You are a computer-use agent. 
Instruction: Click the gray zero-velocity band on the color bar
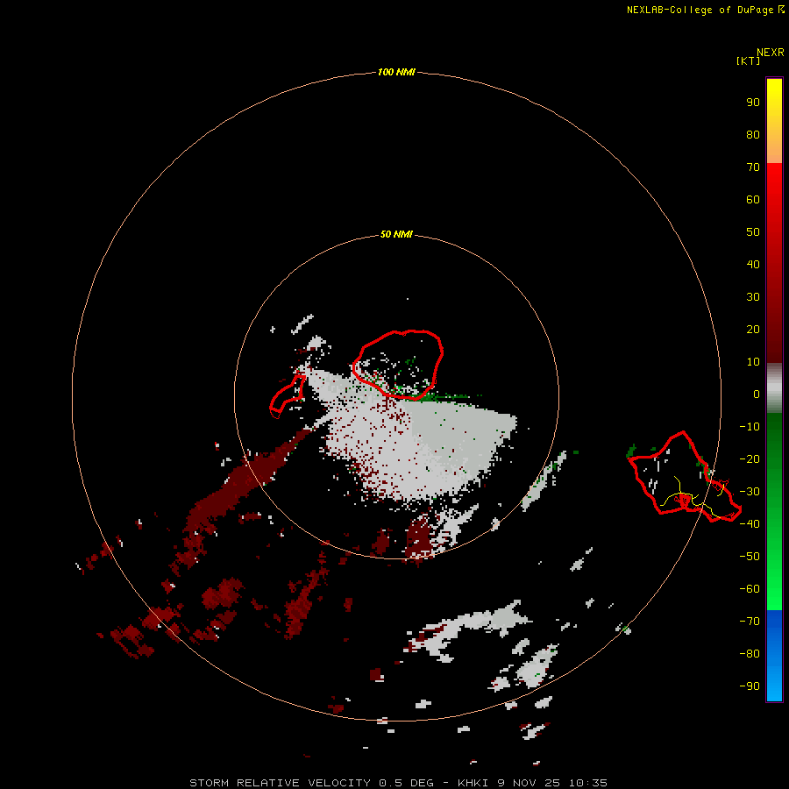[774, 388]
